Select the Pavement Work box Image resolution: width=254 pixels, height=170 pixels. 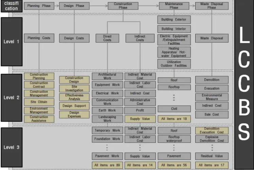pyautogui.click(x=107, y=156)
